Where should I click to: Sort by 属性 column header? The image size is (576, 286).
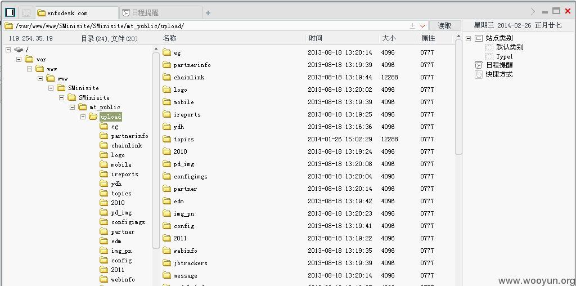(x=428, y=38)
